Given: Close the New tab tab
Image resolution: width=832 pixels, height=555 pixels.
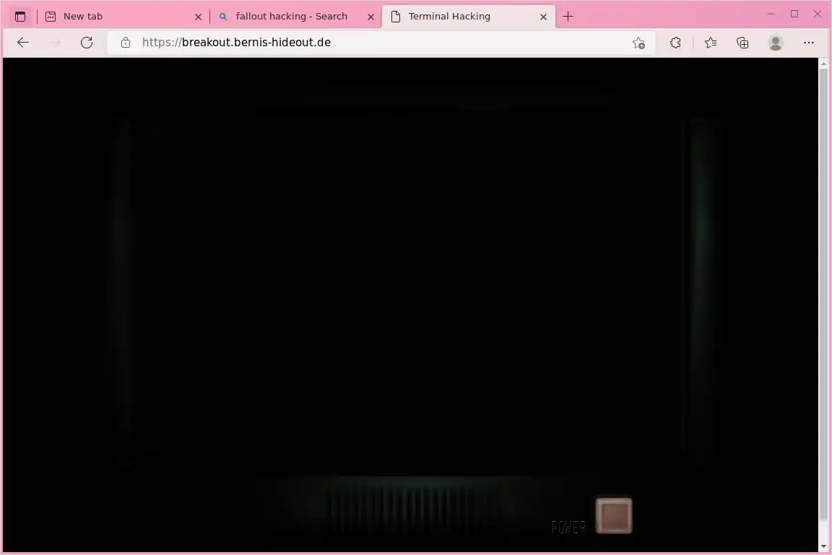Looking at the screenshot, I should (x=198, y=17).
